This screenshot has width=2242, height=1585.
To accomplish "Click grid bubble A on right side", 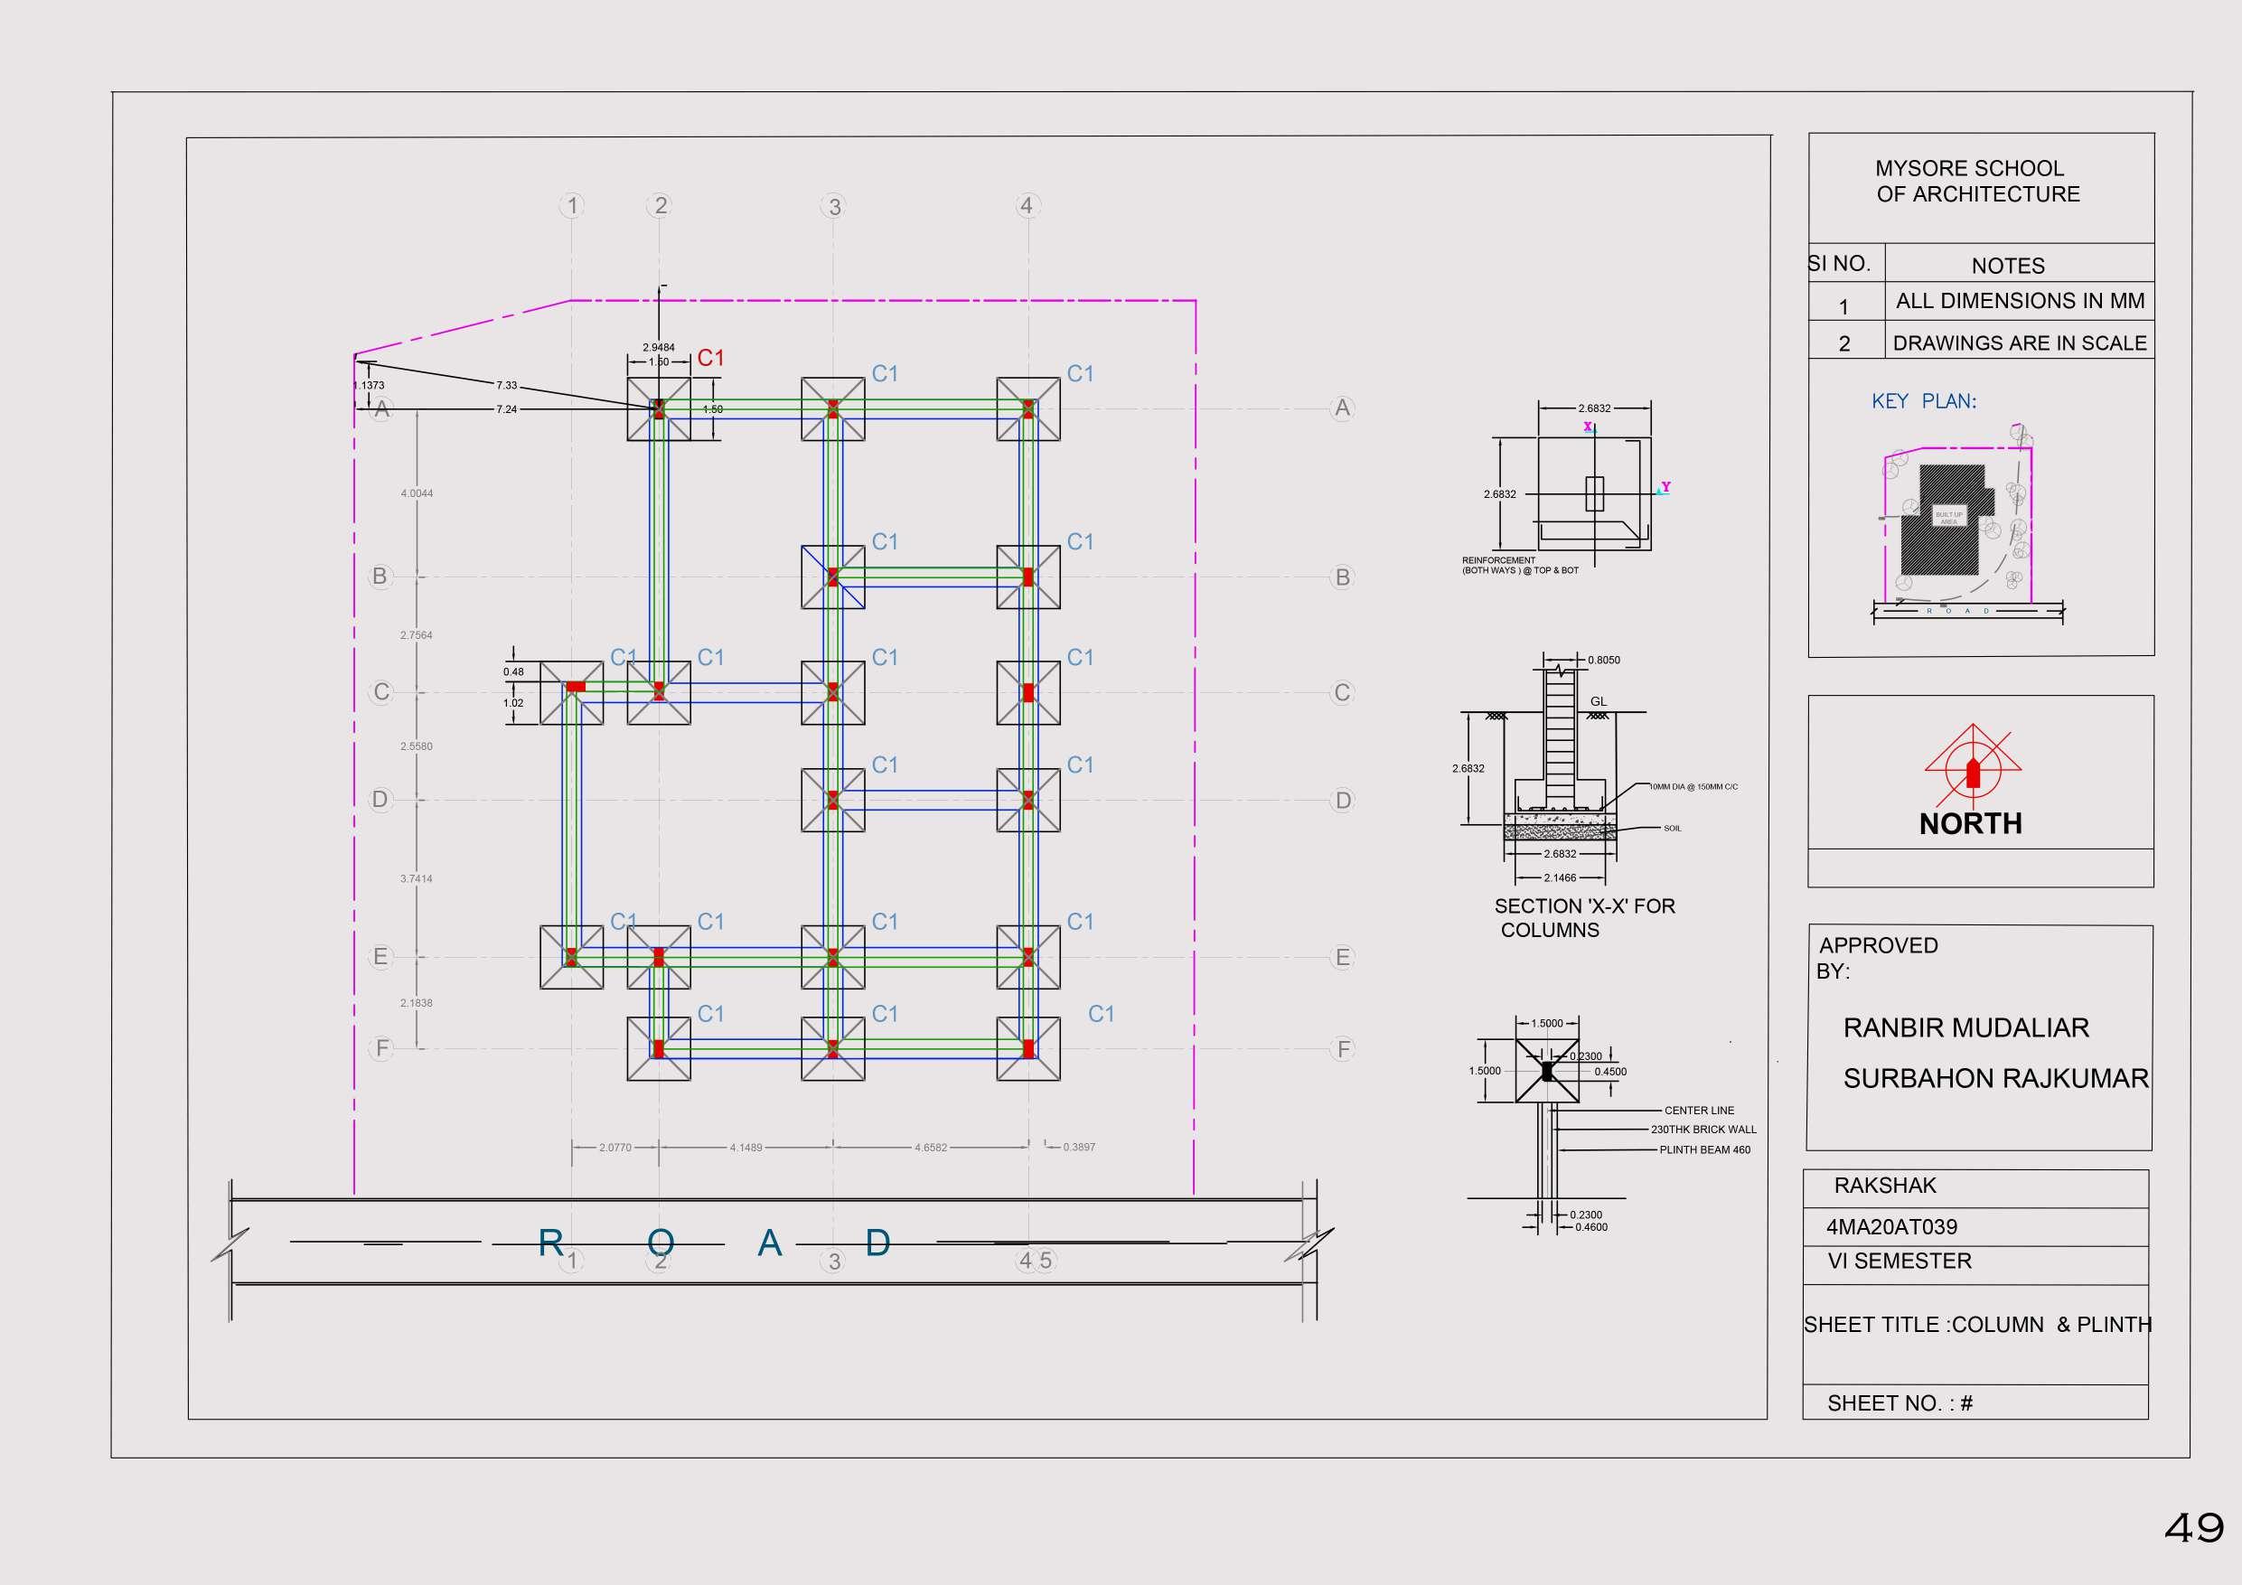I will 1343,408.
